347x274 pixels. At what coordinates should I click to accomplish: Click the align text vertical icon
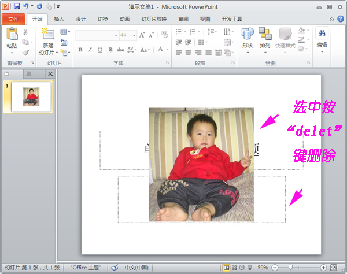pyautogui.click(x=228, y=42)
